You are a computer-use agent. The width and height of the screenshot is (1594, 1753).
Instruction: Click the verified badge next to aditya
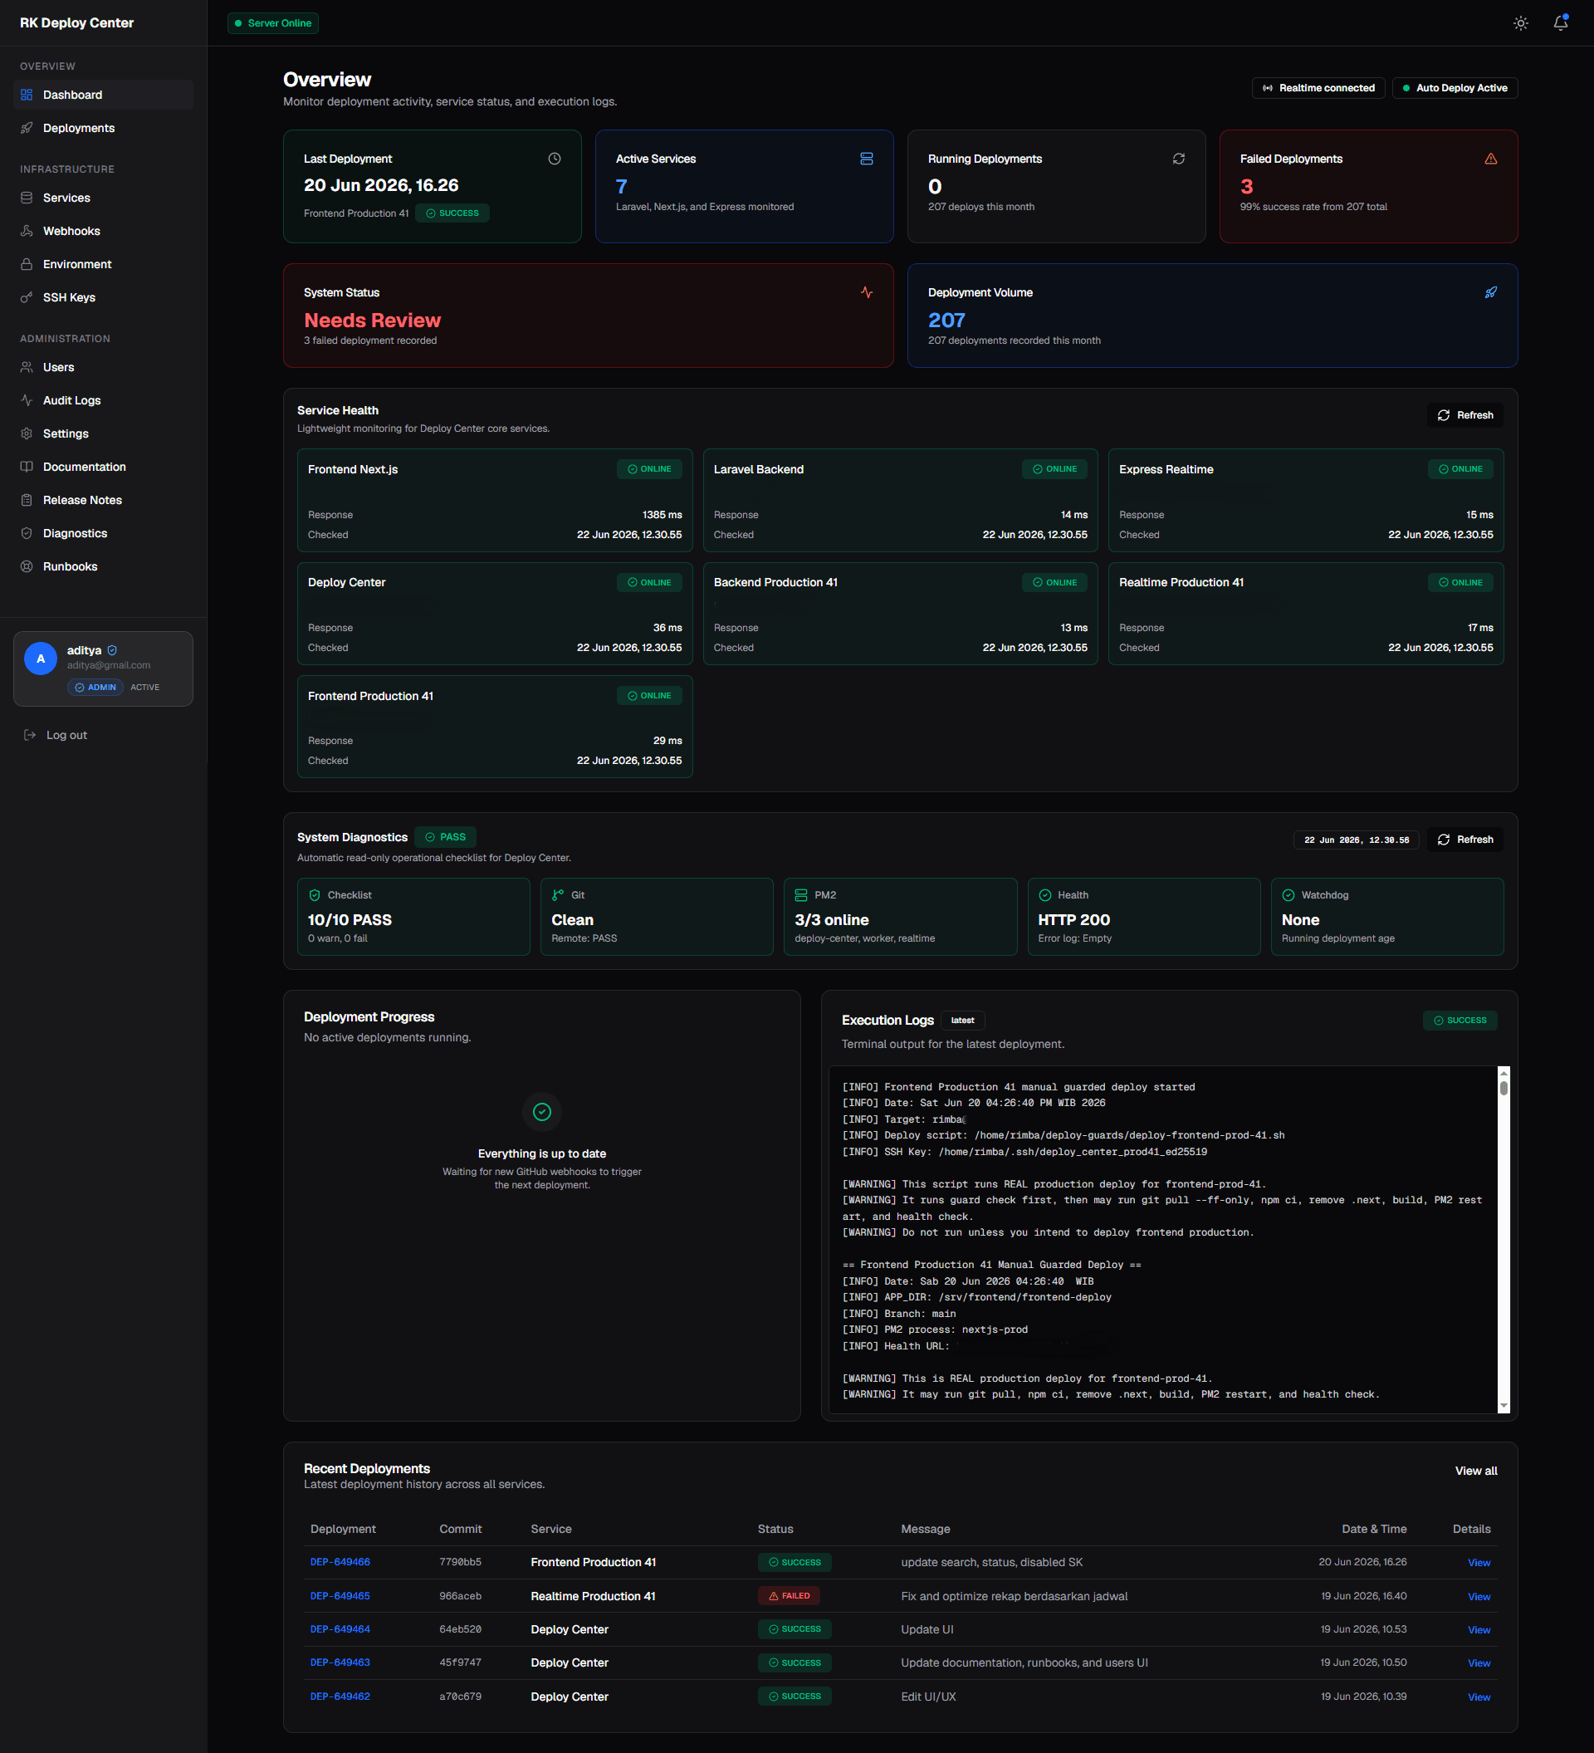coord(112,650)
